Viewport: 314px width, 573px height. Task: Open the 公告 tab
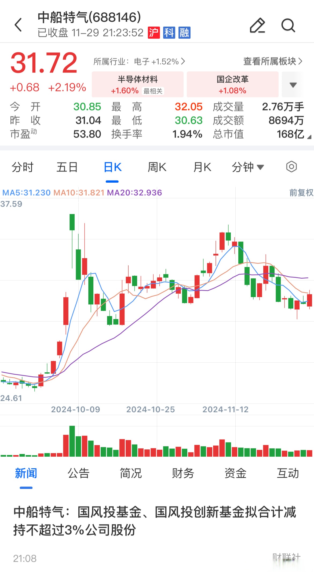point(78,473)
